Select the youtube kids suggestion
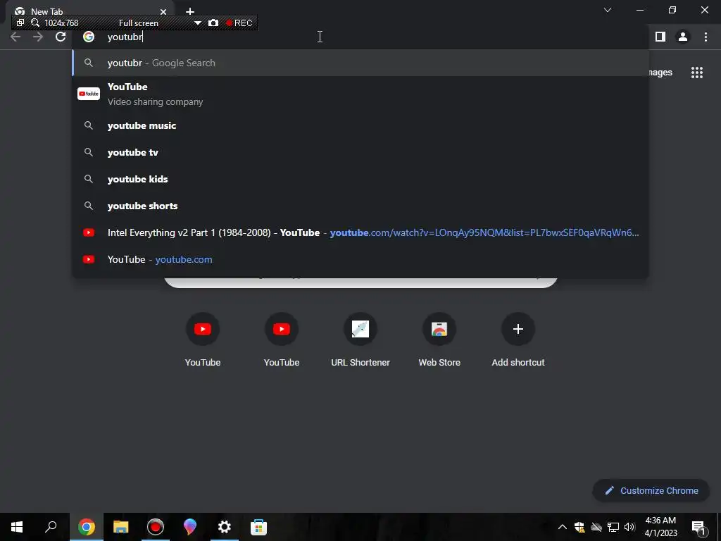This screenshot has width=721, height=541. pos(360,179)
